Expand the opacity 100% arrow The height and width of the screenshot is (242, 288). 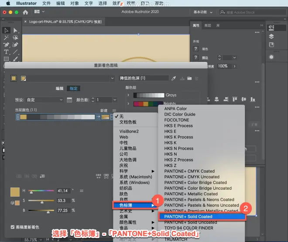[235, 66]
